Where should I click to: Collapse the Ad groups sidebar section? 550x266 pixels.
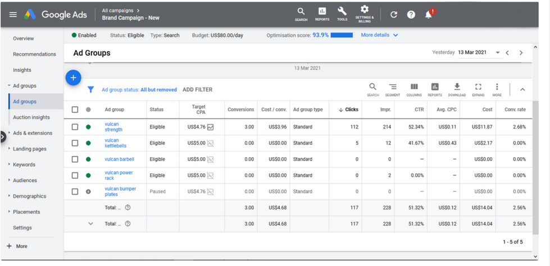[9, 85]
